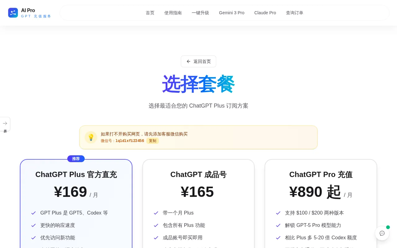Click the text 更快的响应速度
Screen dimensions: 397x248
click(x=58, y=225)
